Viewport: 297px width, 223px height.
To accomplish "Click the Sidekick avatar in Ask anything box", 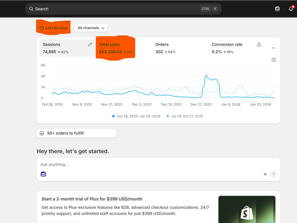I will 43,174.
